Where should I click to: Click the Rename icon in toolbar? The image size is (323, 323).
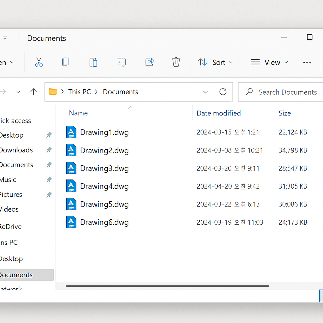pyautogui.click(x=121, y=62)
